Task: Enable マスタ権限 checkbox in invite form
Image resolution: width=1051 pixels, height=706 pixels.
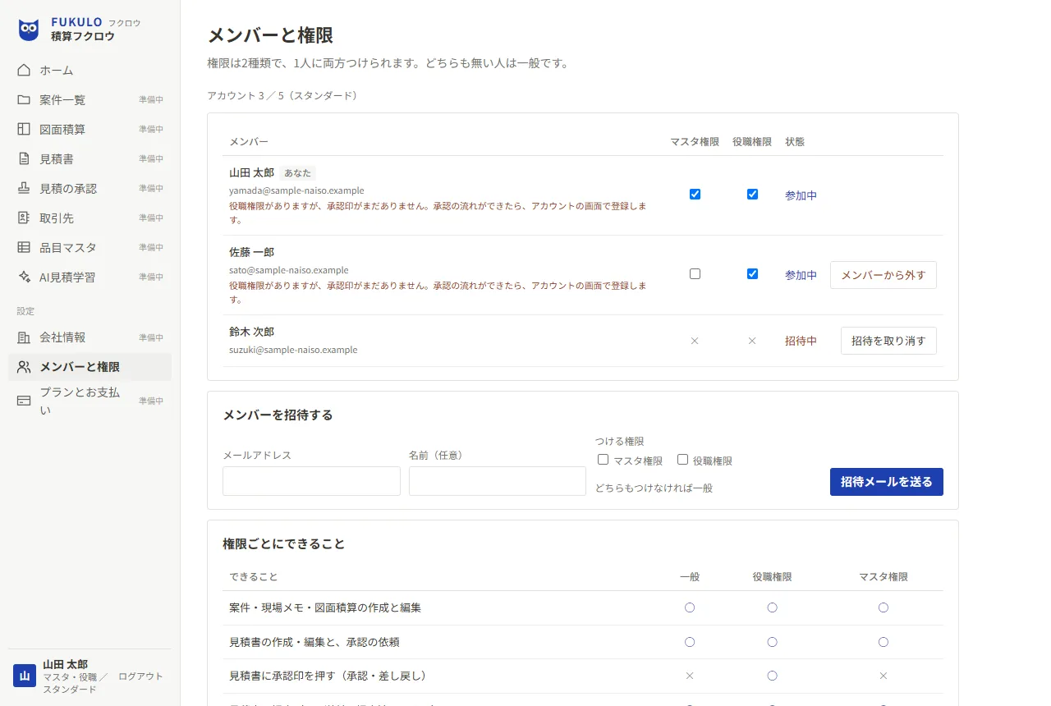Action: click(x=603, y=460)
